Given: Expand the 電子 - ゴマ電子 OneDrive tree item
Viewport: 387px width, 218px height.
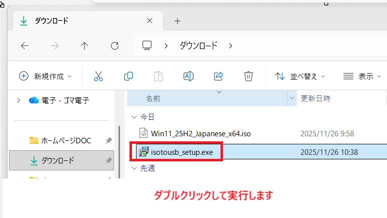Looking at the screenshot, I should [18, 100].
